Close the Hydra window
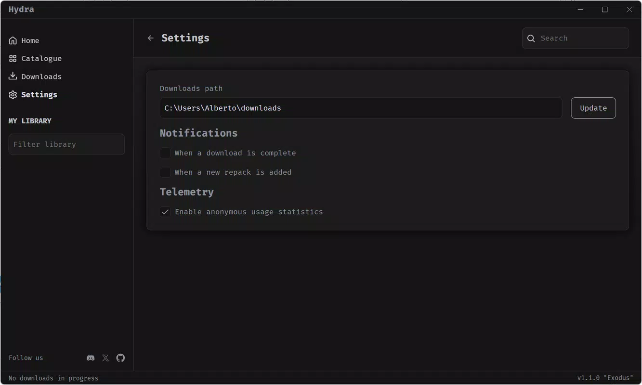 629,10
